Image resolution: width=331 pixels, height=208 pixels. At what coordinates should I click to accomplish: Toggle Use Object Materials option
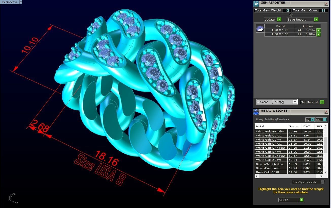308,182
